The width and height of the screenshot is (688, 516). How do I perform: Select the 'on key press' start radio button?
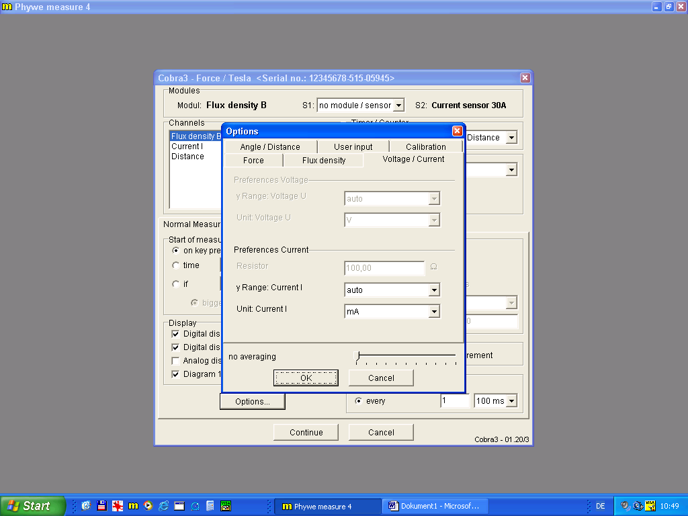tap(176, 251)
